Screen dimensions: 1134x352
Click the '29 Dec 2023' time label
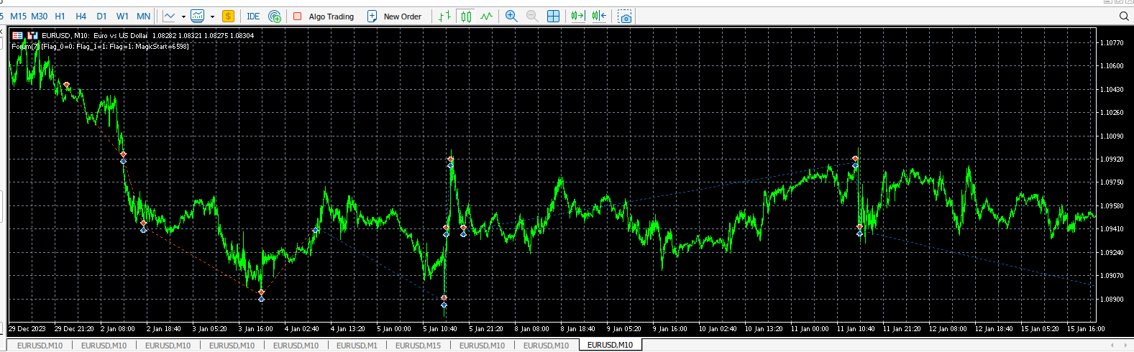tap(27, 329)
